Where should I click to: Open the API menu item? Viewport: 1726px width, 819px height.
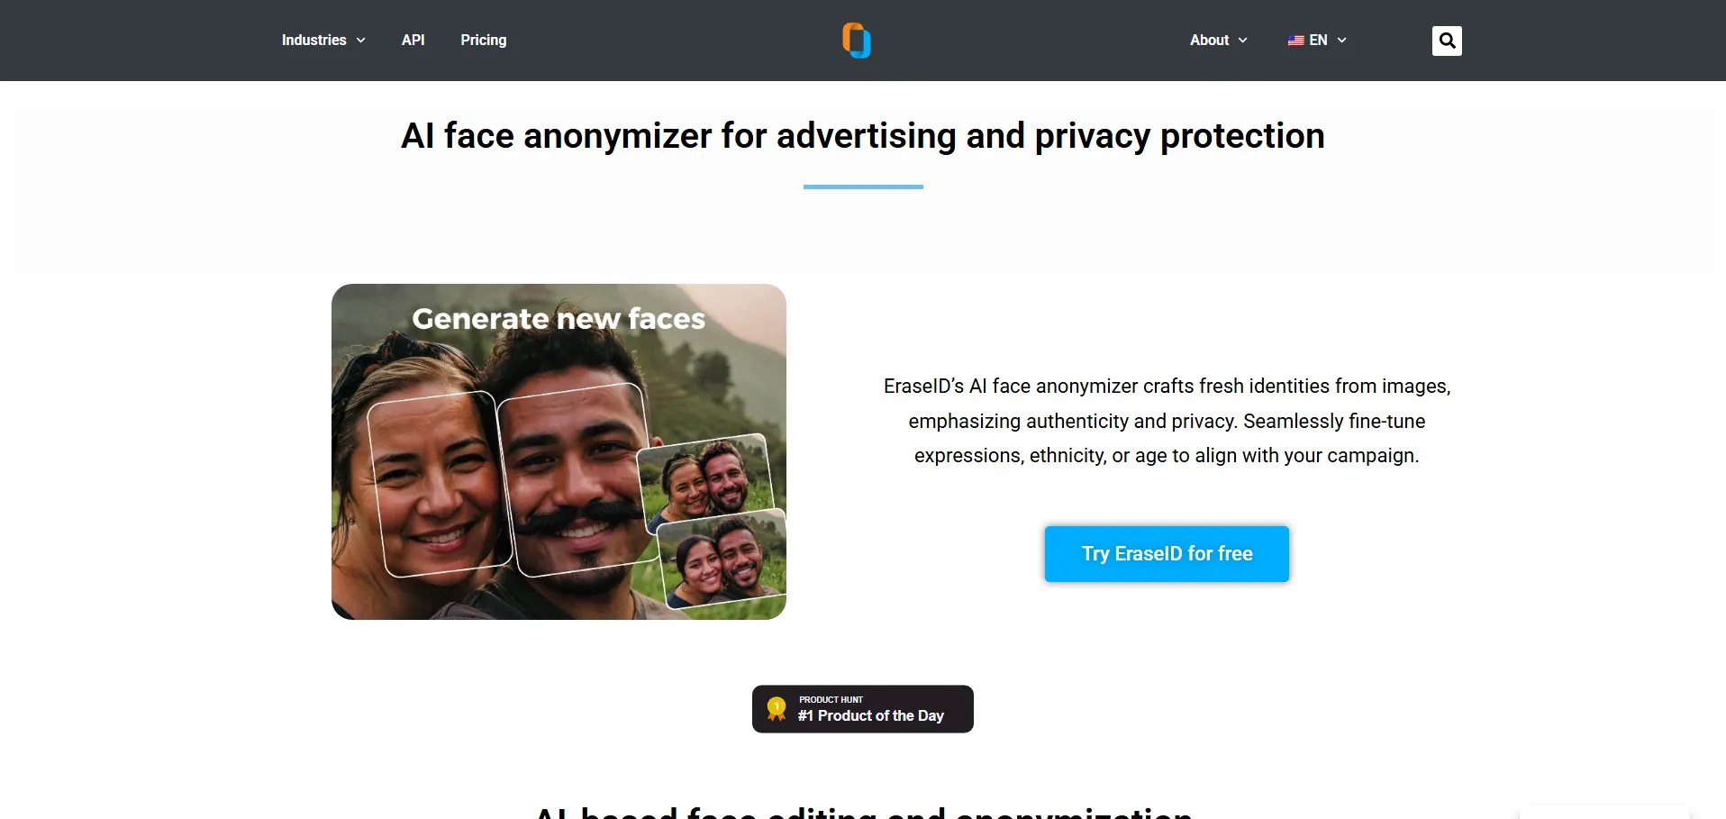(x=413, y=41)
